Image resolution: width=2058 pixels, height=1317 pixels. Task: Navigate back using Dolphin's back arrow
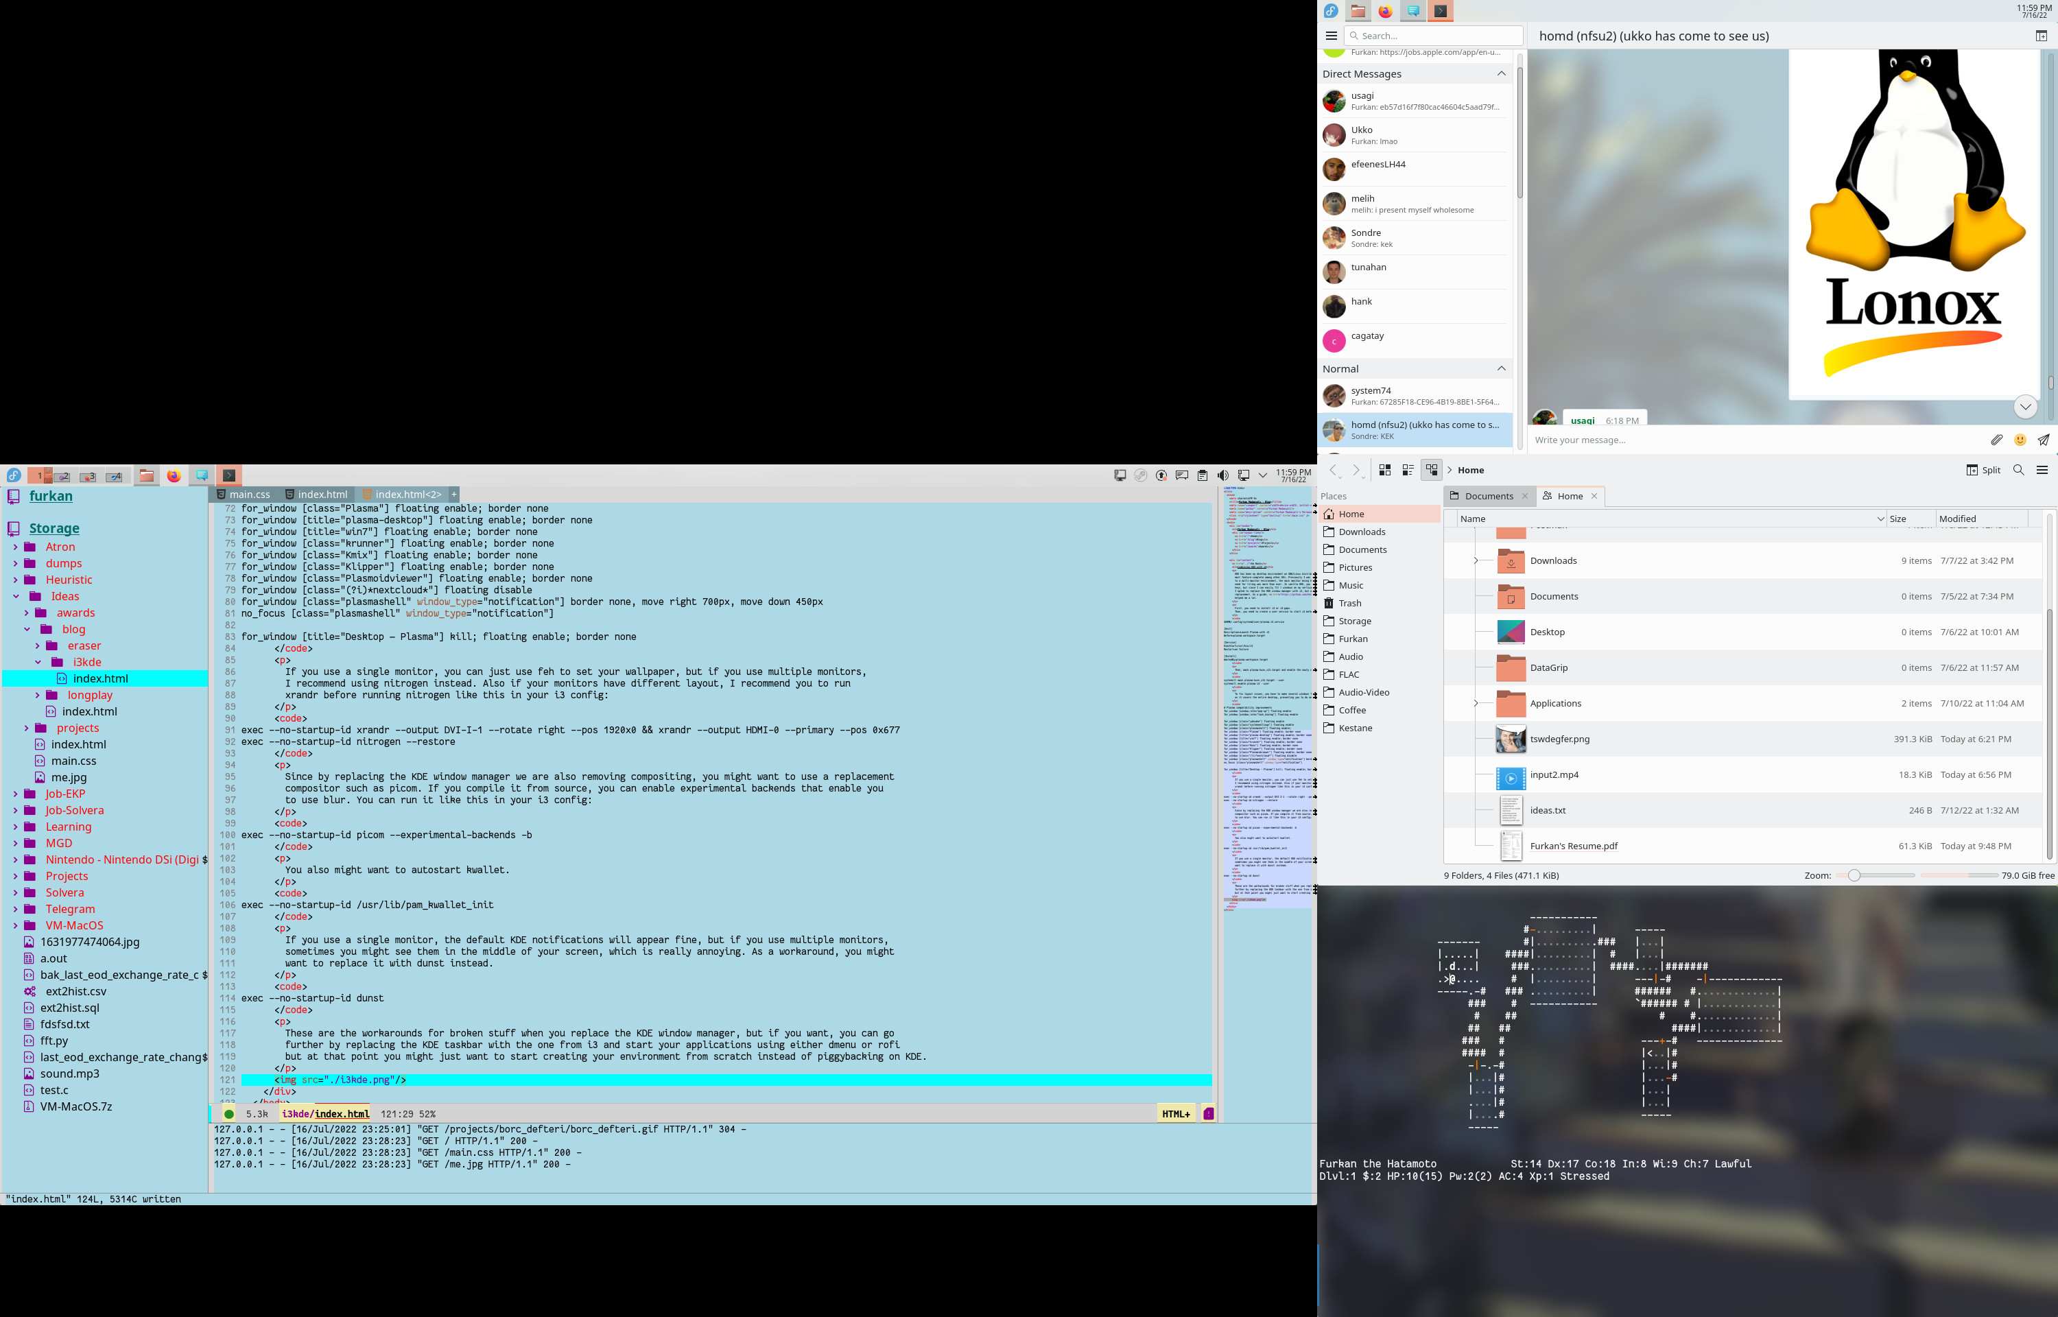[x=1334, y=469]
